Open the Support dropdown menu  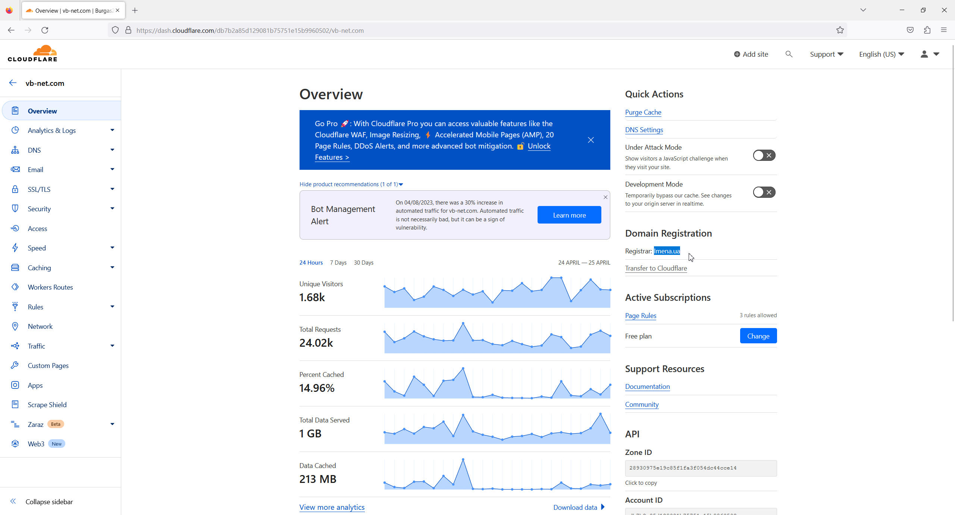[826, 54]
